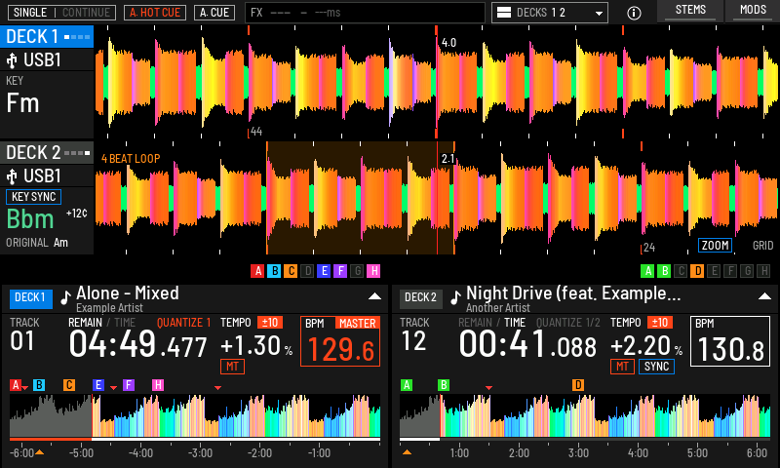
Task: Open the FX settings field
Action: click(365, 13)
